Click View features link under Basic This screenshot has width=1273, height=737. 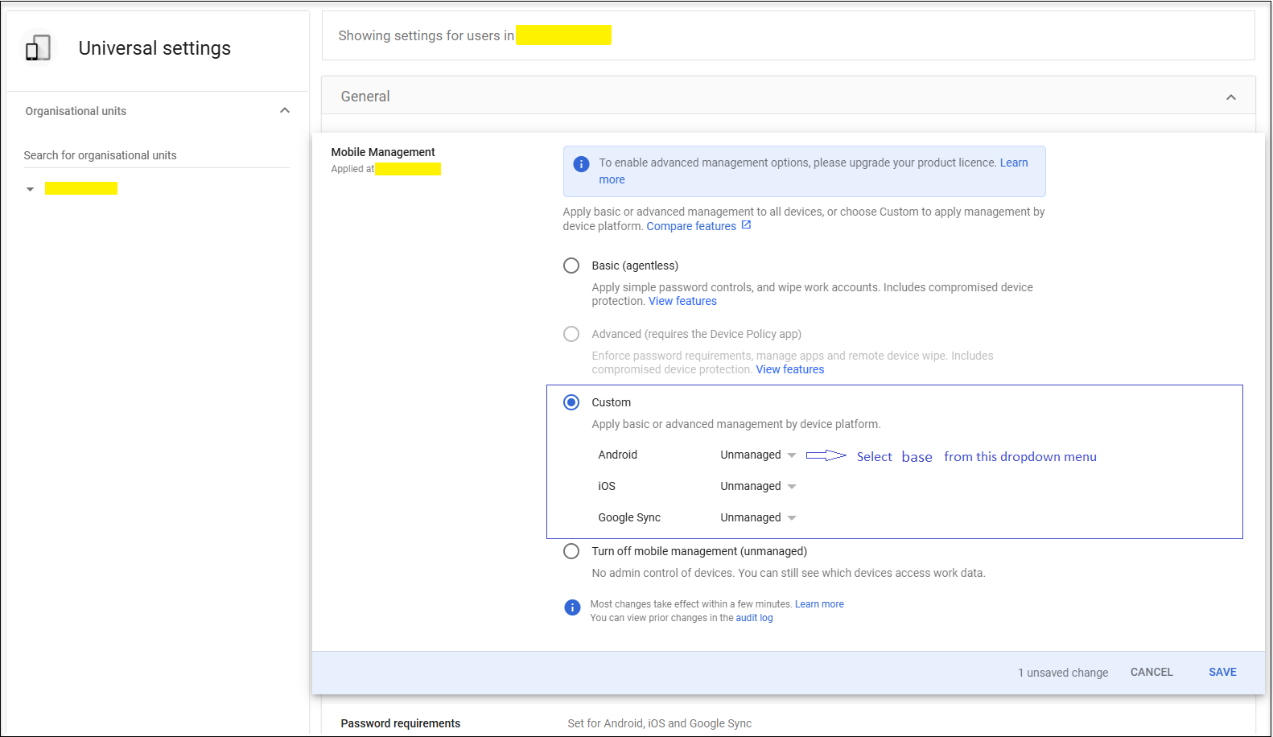[682, 301]
